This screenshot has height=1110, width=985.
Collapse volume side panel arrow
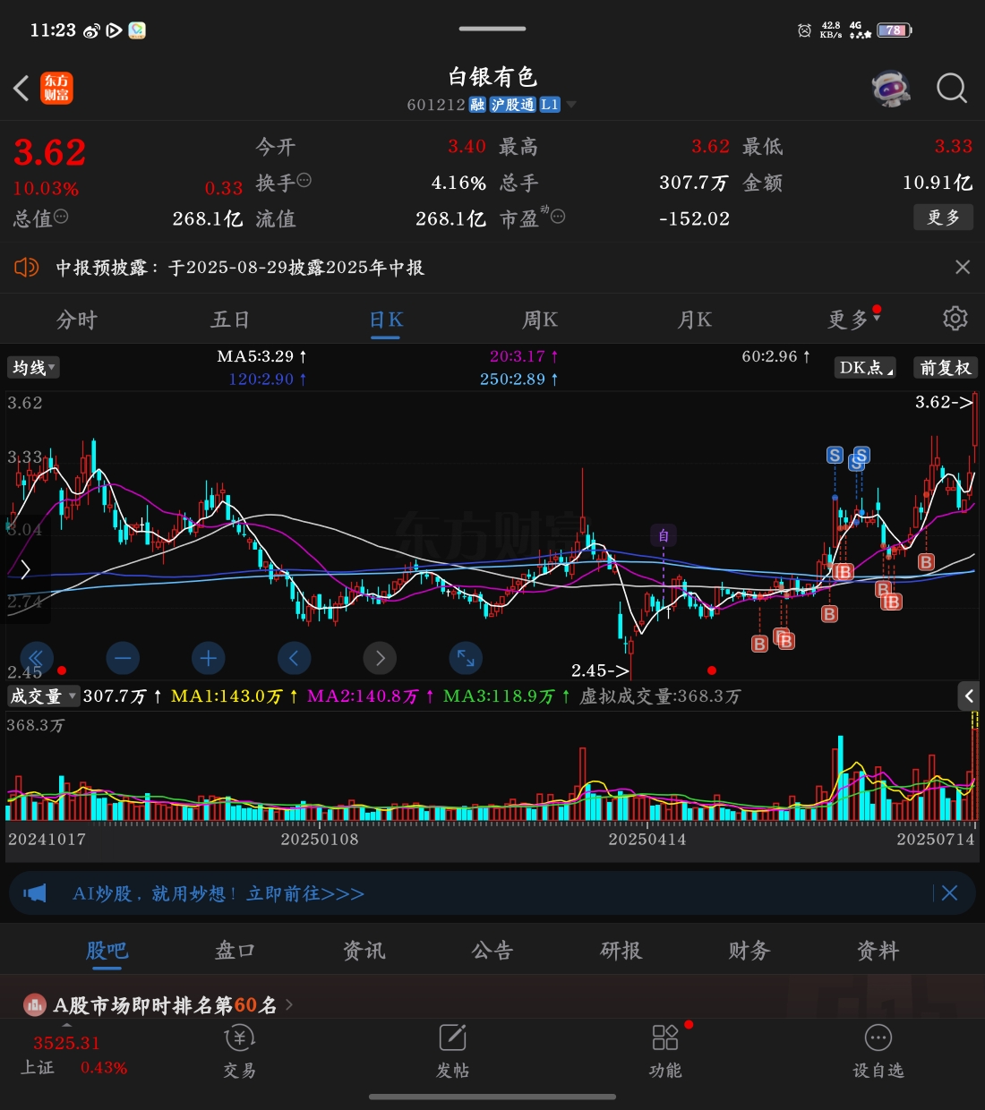pyautogui.click(x=969, y=696)
